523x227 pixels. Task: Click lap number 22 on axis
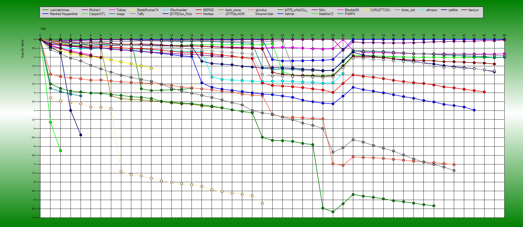[x=262, y=35]
